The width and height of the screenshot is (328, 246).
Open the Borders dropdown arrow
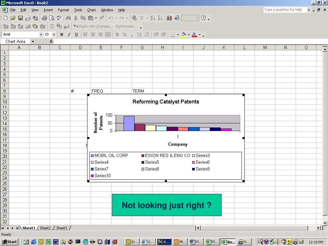point(178,35)
